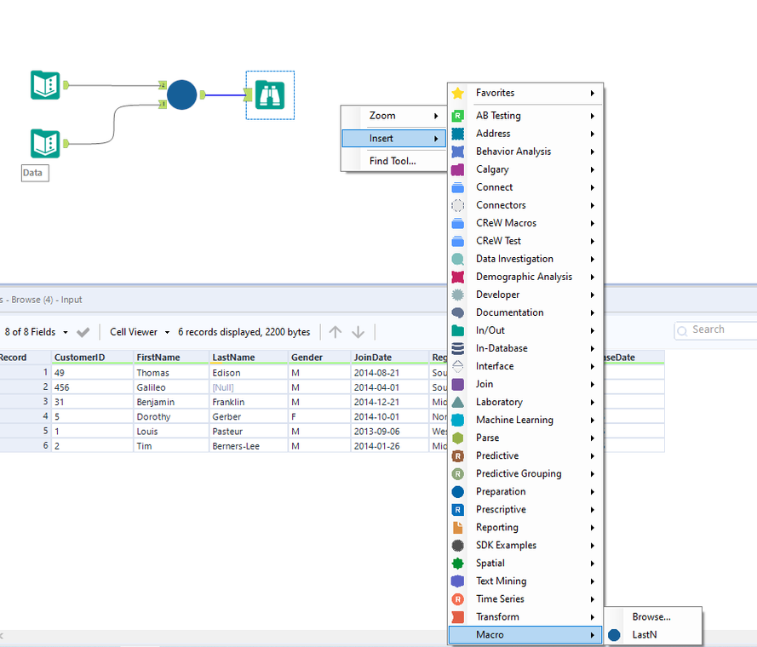The width and height of the screenshot is (757, 647).
Task: Click the green checkmark beside fields selector
Action: [83, 332]
